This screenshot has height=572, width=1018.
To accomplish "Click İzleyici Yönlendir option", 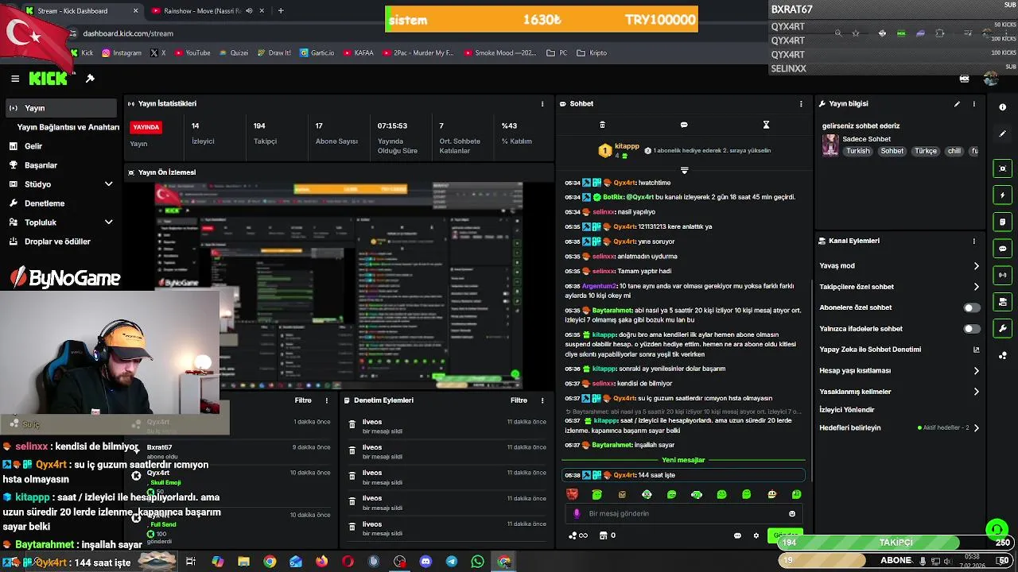I will tap(847, 410).
